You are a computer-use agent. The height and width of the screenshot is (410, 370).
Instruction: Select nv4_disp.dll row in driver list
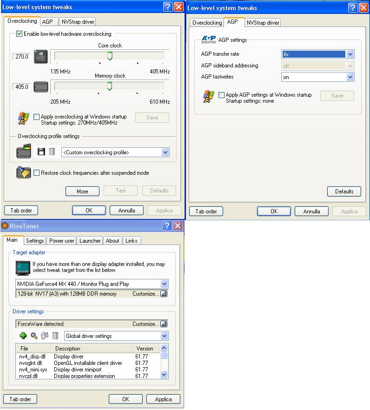coord(88,357)
